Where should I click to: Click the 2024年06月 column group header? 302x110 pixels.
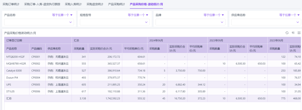coord(156,40)
